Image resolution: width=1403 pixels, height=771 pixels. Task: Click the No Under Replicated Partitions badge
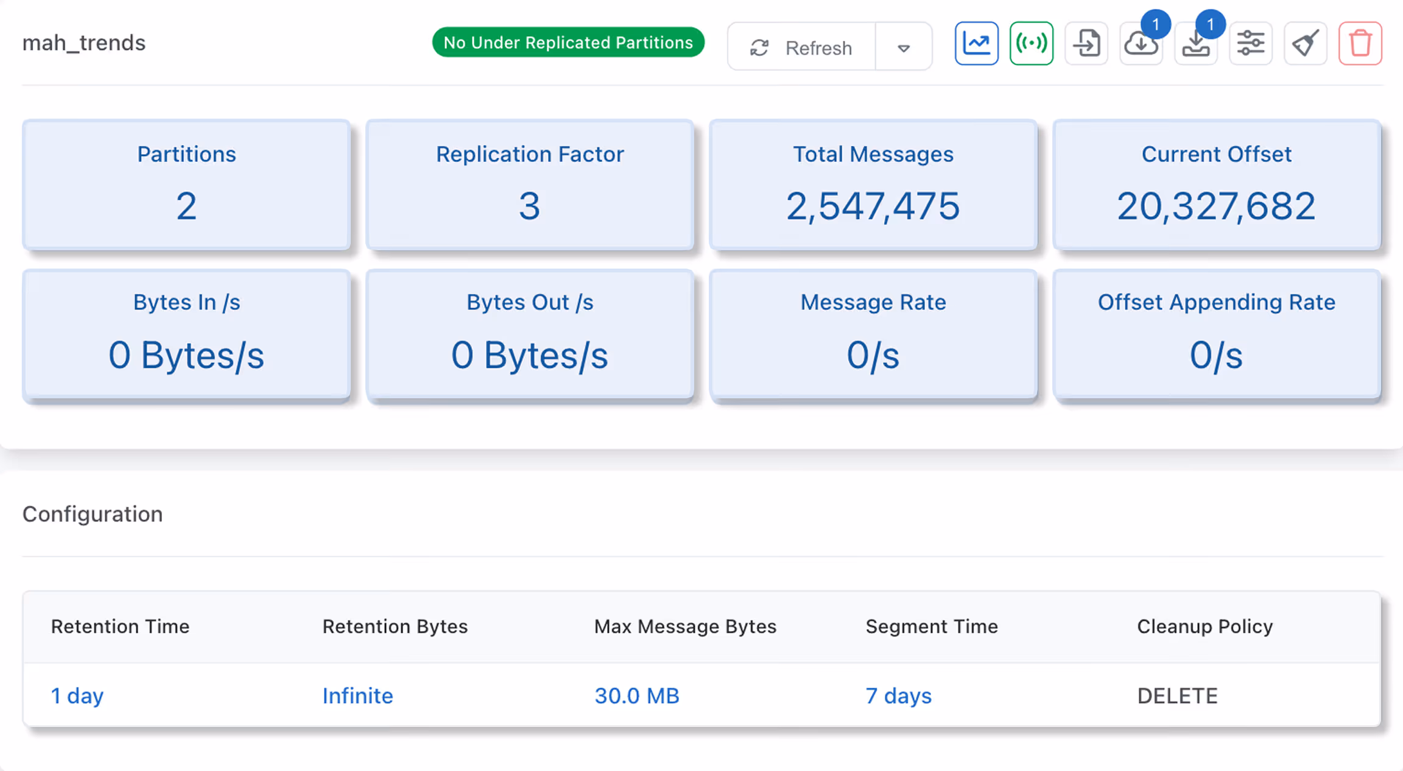tap(568, 42)
